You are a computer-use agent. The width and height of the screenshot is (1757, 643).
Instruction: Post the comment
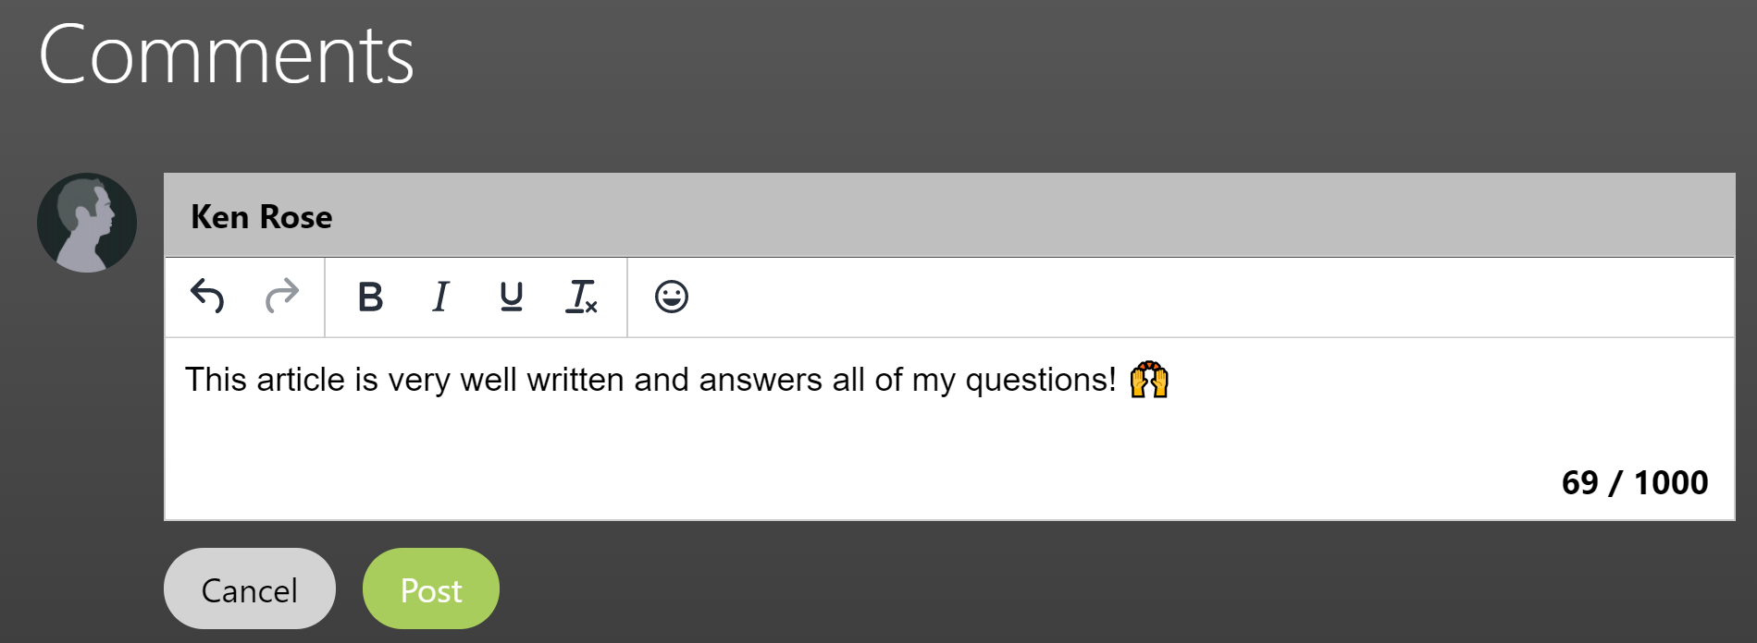click(431, 588)
